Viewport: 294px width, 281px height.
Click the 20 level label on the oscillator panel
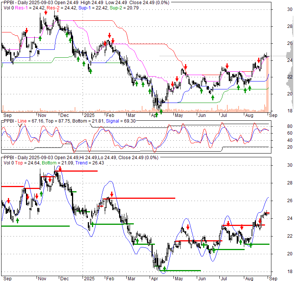click(x=290, y=147)
